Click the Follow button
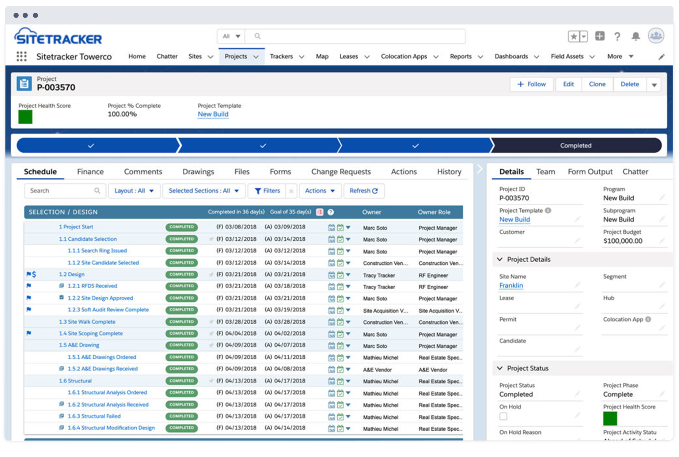 [x=532, y=84]
